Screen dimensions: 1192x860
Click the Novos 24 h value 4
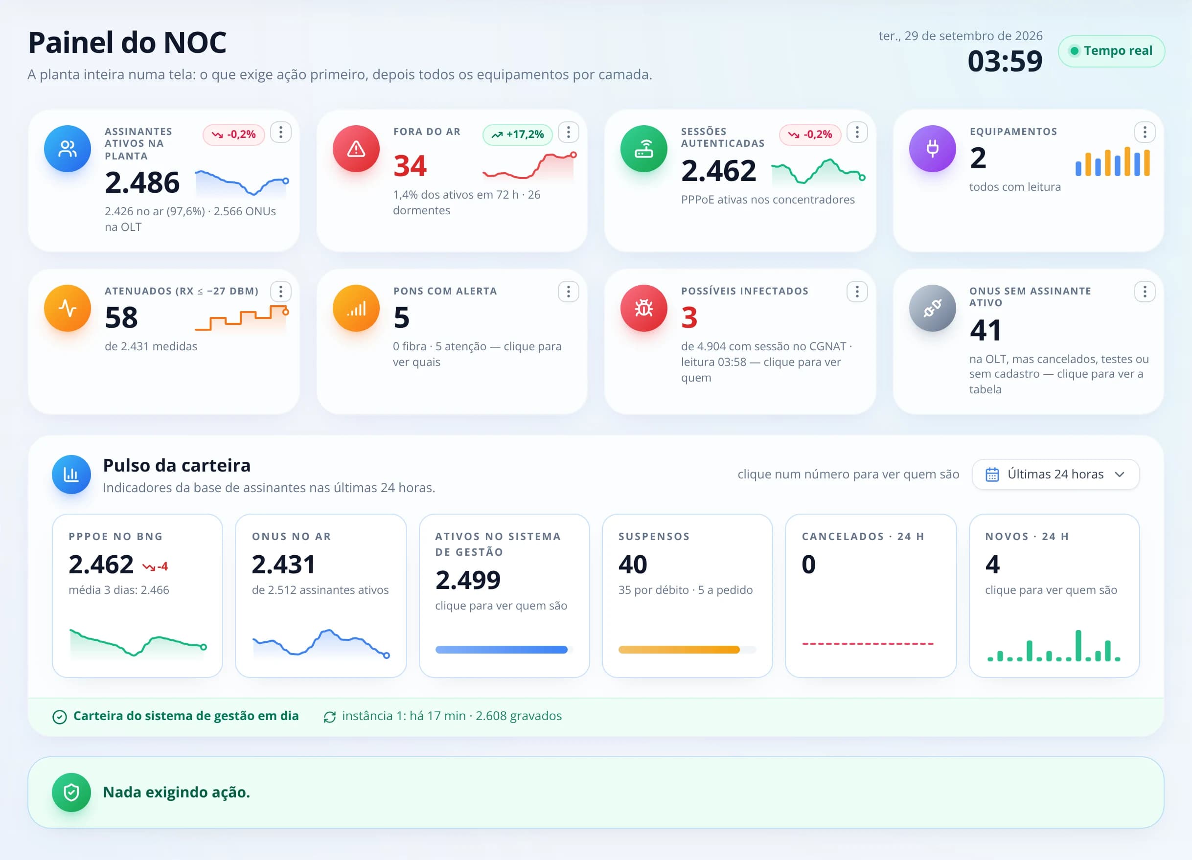pos(992,565)
